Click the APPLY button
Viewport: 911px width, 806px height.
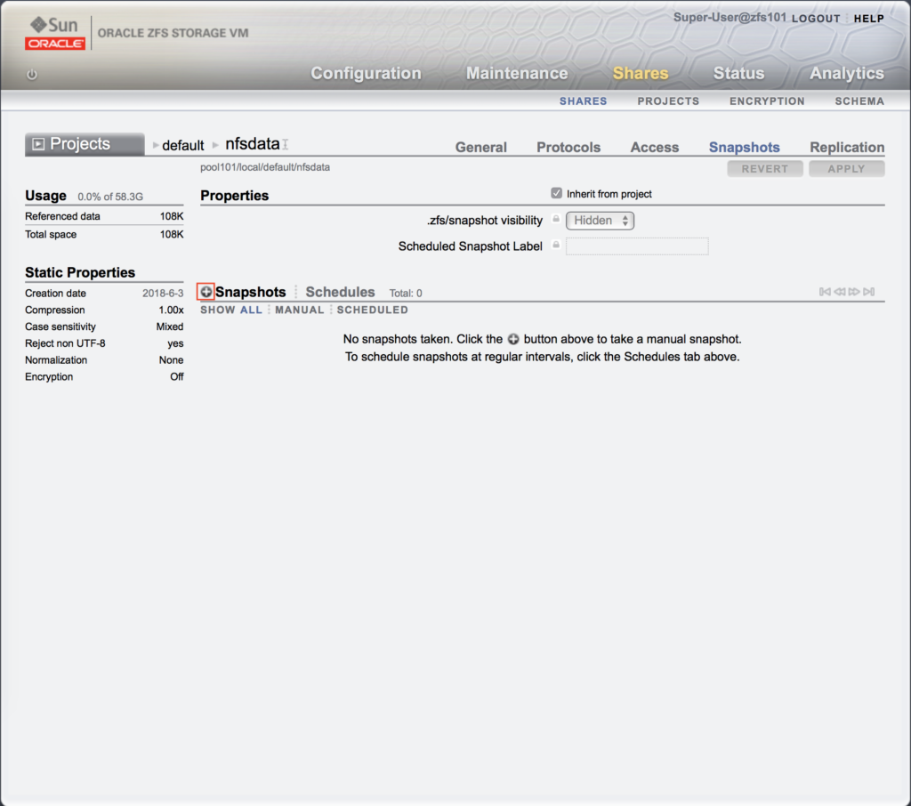coord(847,168)
